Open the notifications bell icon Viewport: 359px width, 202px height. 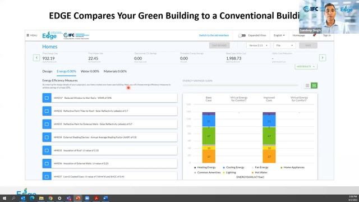tap(314, 35)
